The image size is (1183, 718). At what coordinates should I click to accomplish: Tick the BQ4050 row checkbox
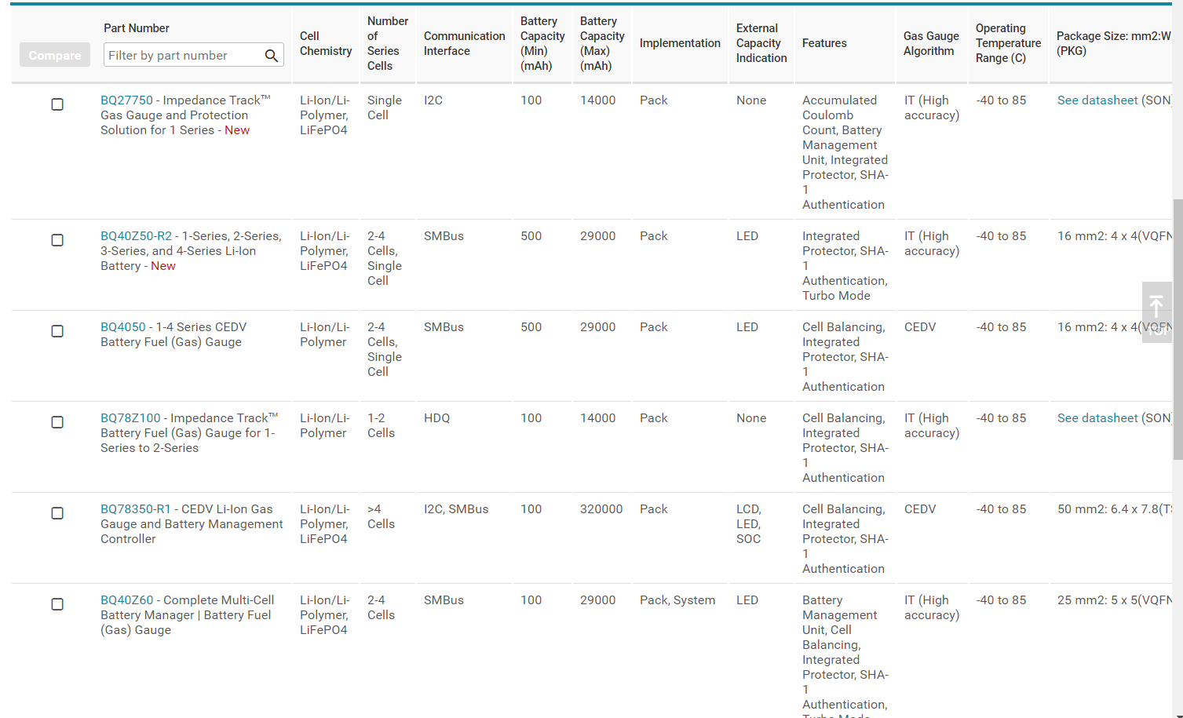point(57,331)
